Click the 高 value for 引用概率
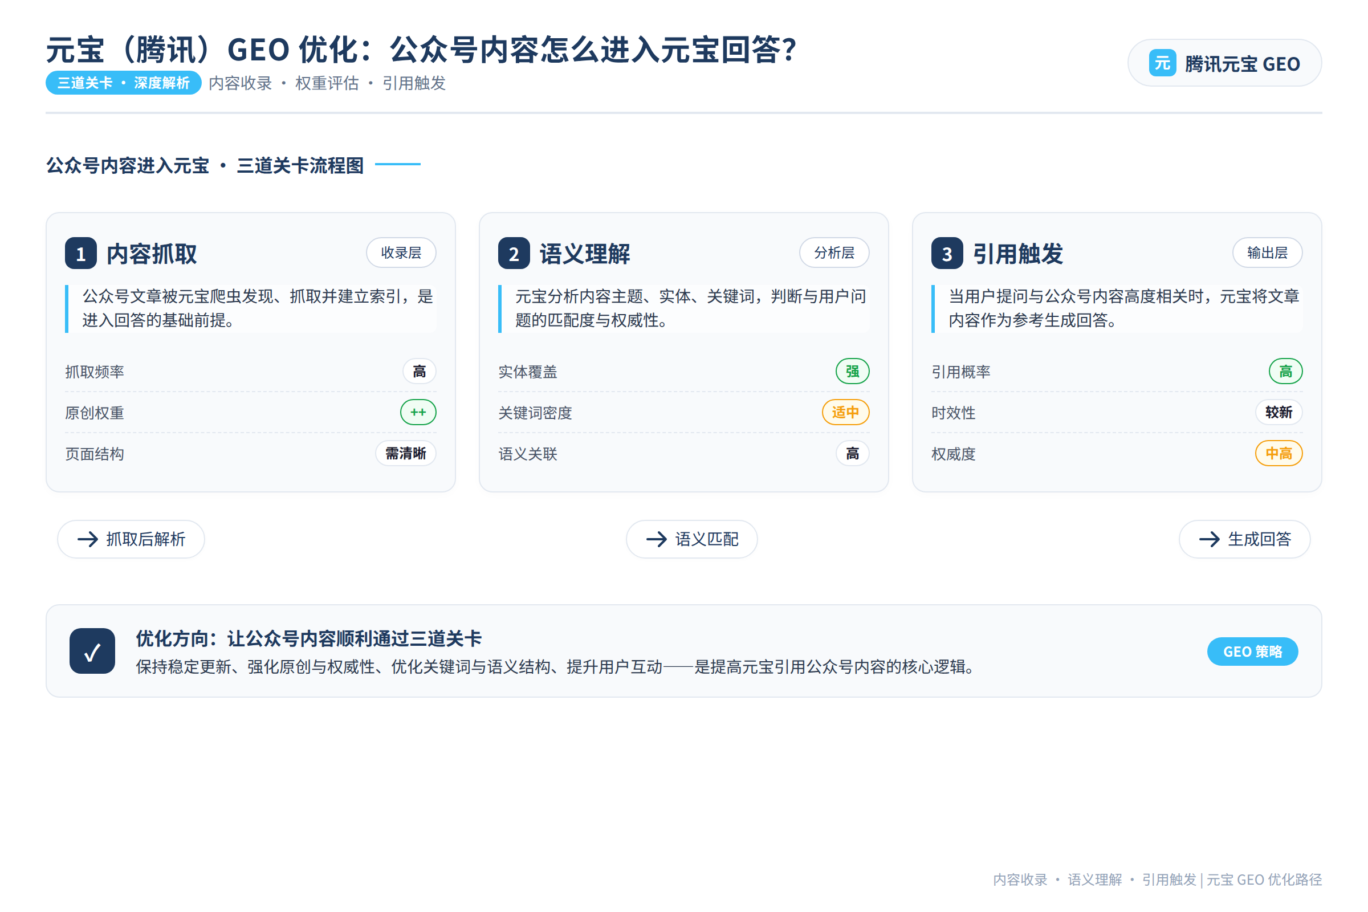 [1285, 371]
